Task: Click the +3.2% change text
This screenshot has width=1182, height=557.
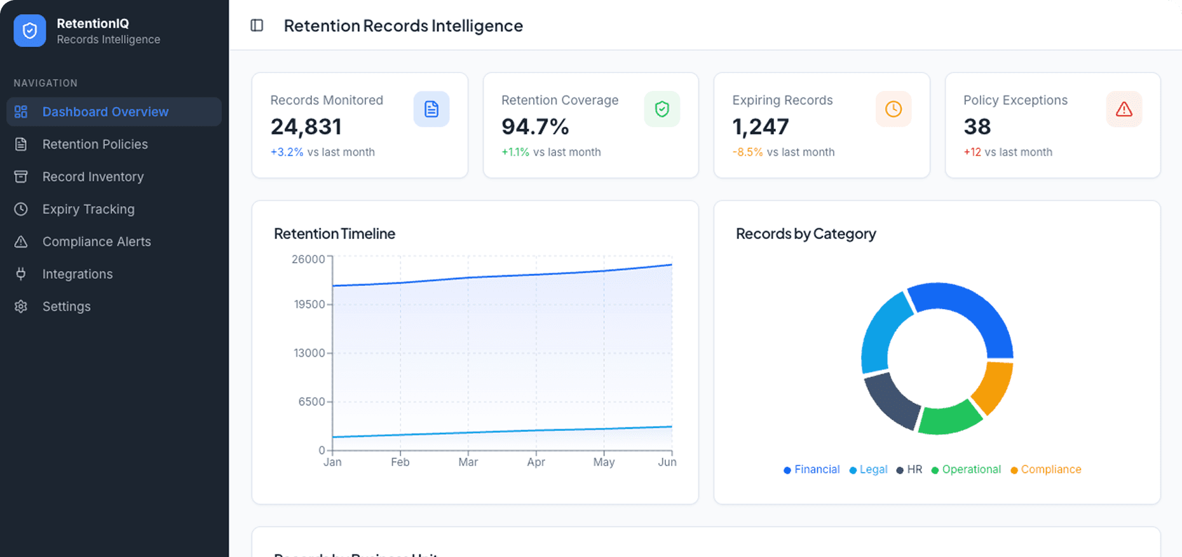Action: click(x=287, y=152)
